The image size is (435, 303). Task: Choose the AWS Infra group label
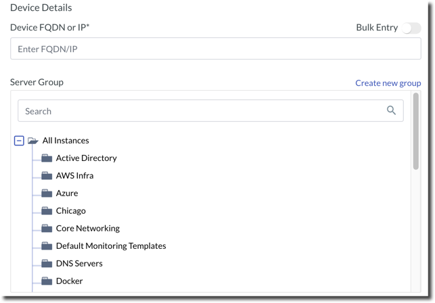pyautogui.click(x=74, y=176)
